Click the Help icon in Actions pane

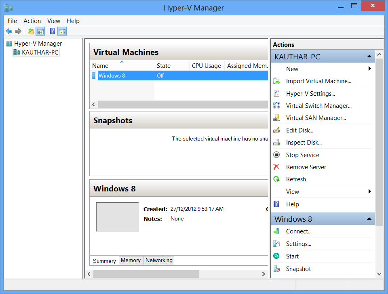tap(276, 204)
